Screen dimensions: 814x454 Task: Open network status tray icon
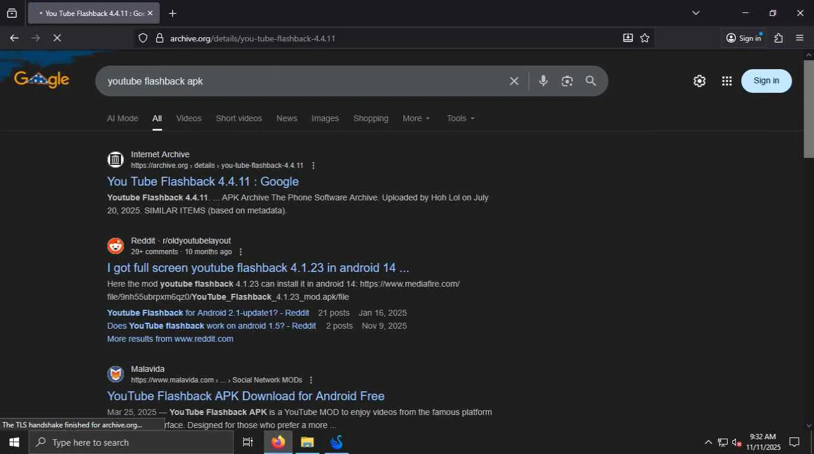tap(723, 442)
